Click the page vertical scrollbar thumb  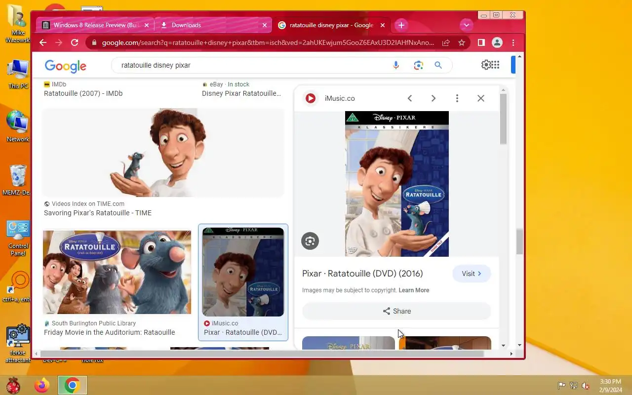(x=519, y=241)
